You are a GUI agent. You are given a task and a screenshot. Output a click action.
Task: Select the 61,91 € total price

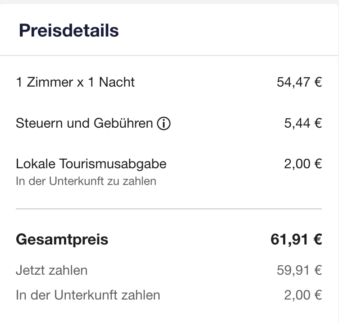pos(296,240)
